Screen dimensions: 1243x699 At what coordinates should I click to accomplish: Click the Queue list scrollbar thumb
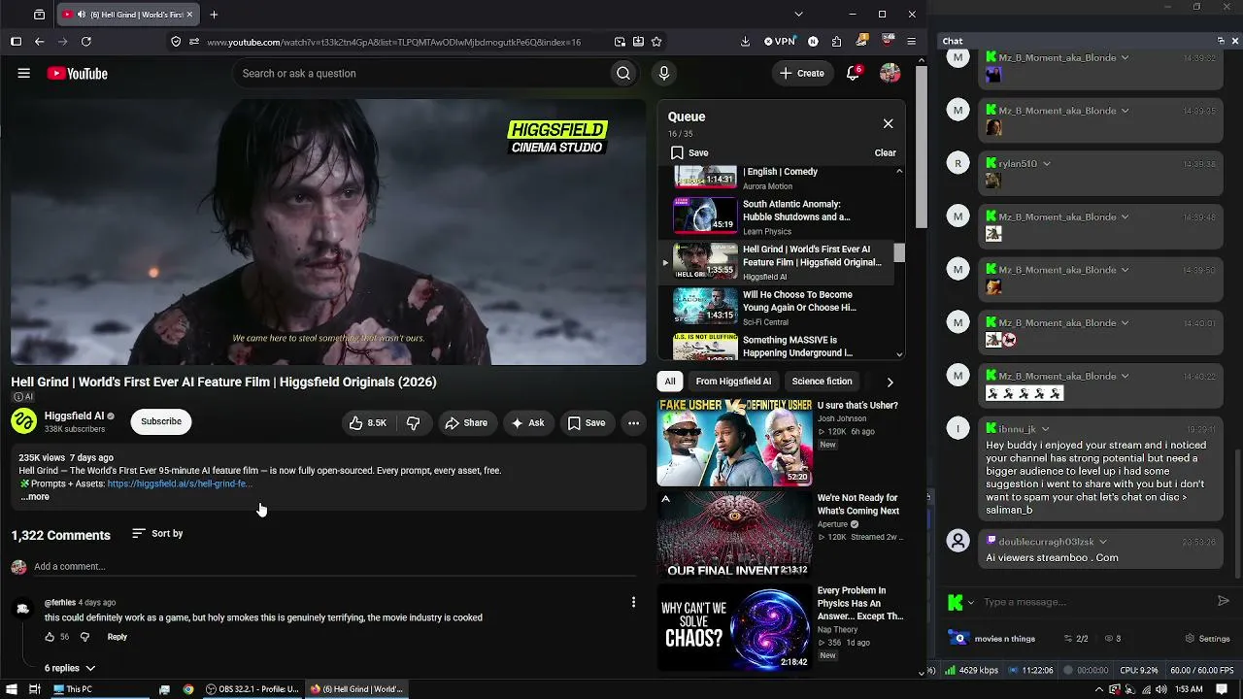pyautogui.click(x=899, y=253)
